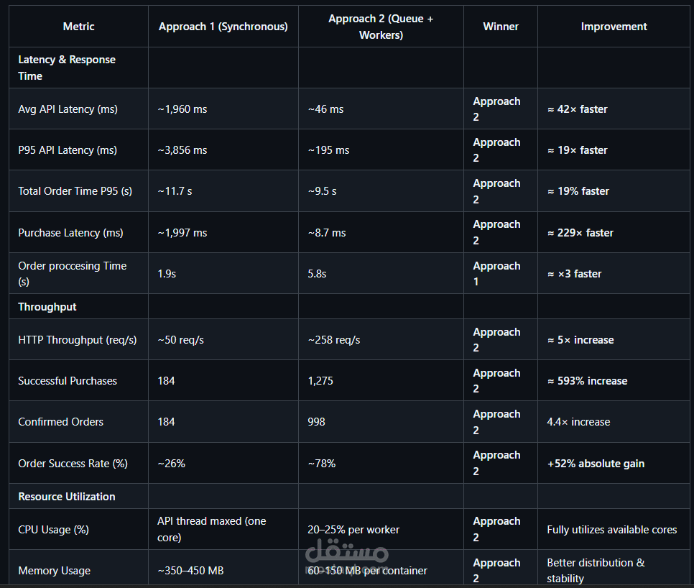Click the ~350–450 MB memory value
Image resolution: width=694 pixels, height=588 pixels.
click(x=190, y=571)
